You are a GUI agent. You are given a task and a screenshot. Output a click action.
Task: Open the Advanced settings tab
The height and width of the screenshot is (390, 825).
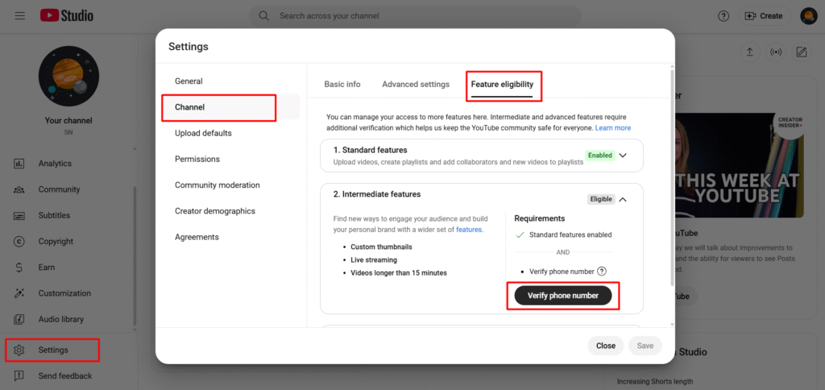click(x=416, y=85)
